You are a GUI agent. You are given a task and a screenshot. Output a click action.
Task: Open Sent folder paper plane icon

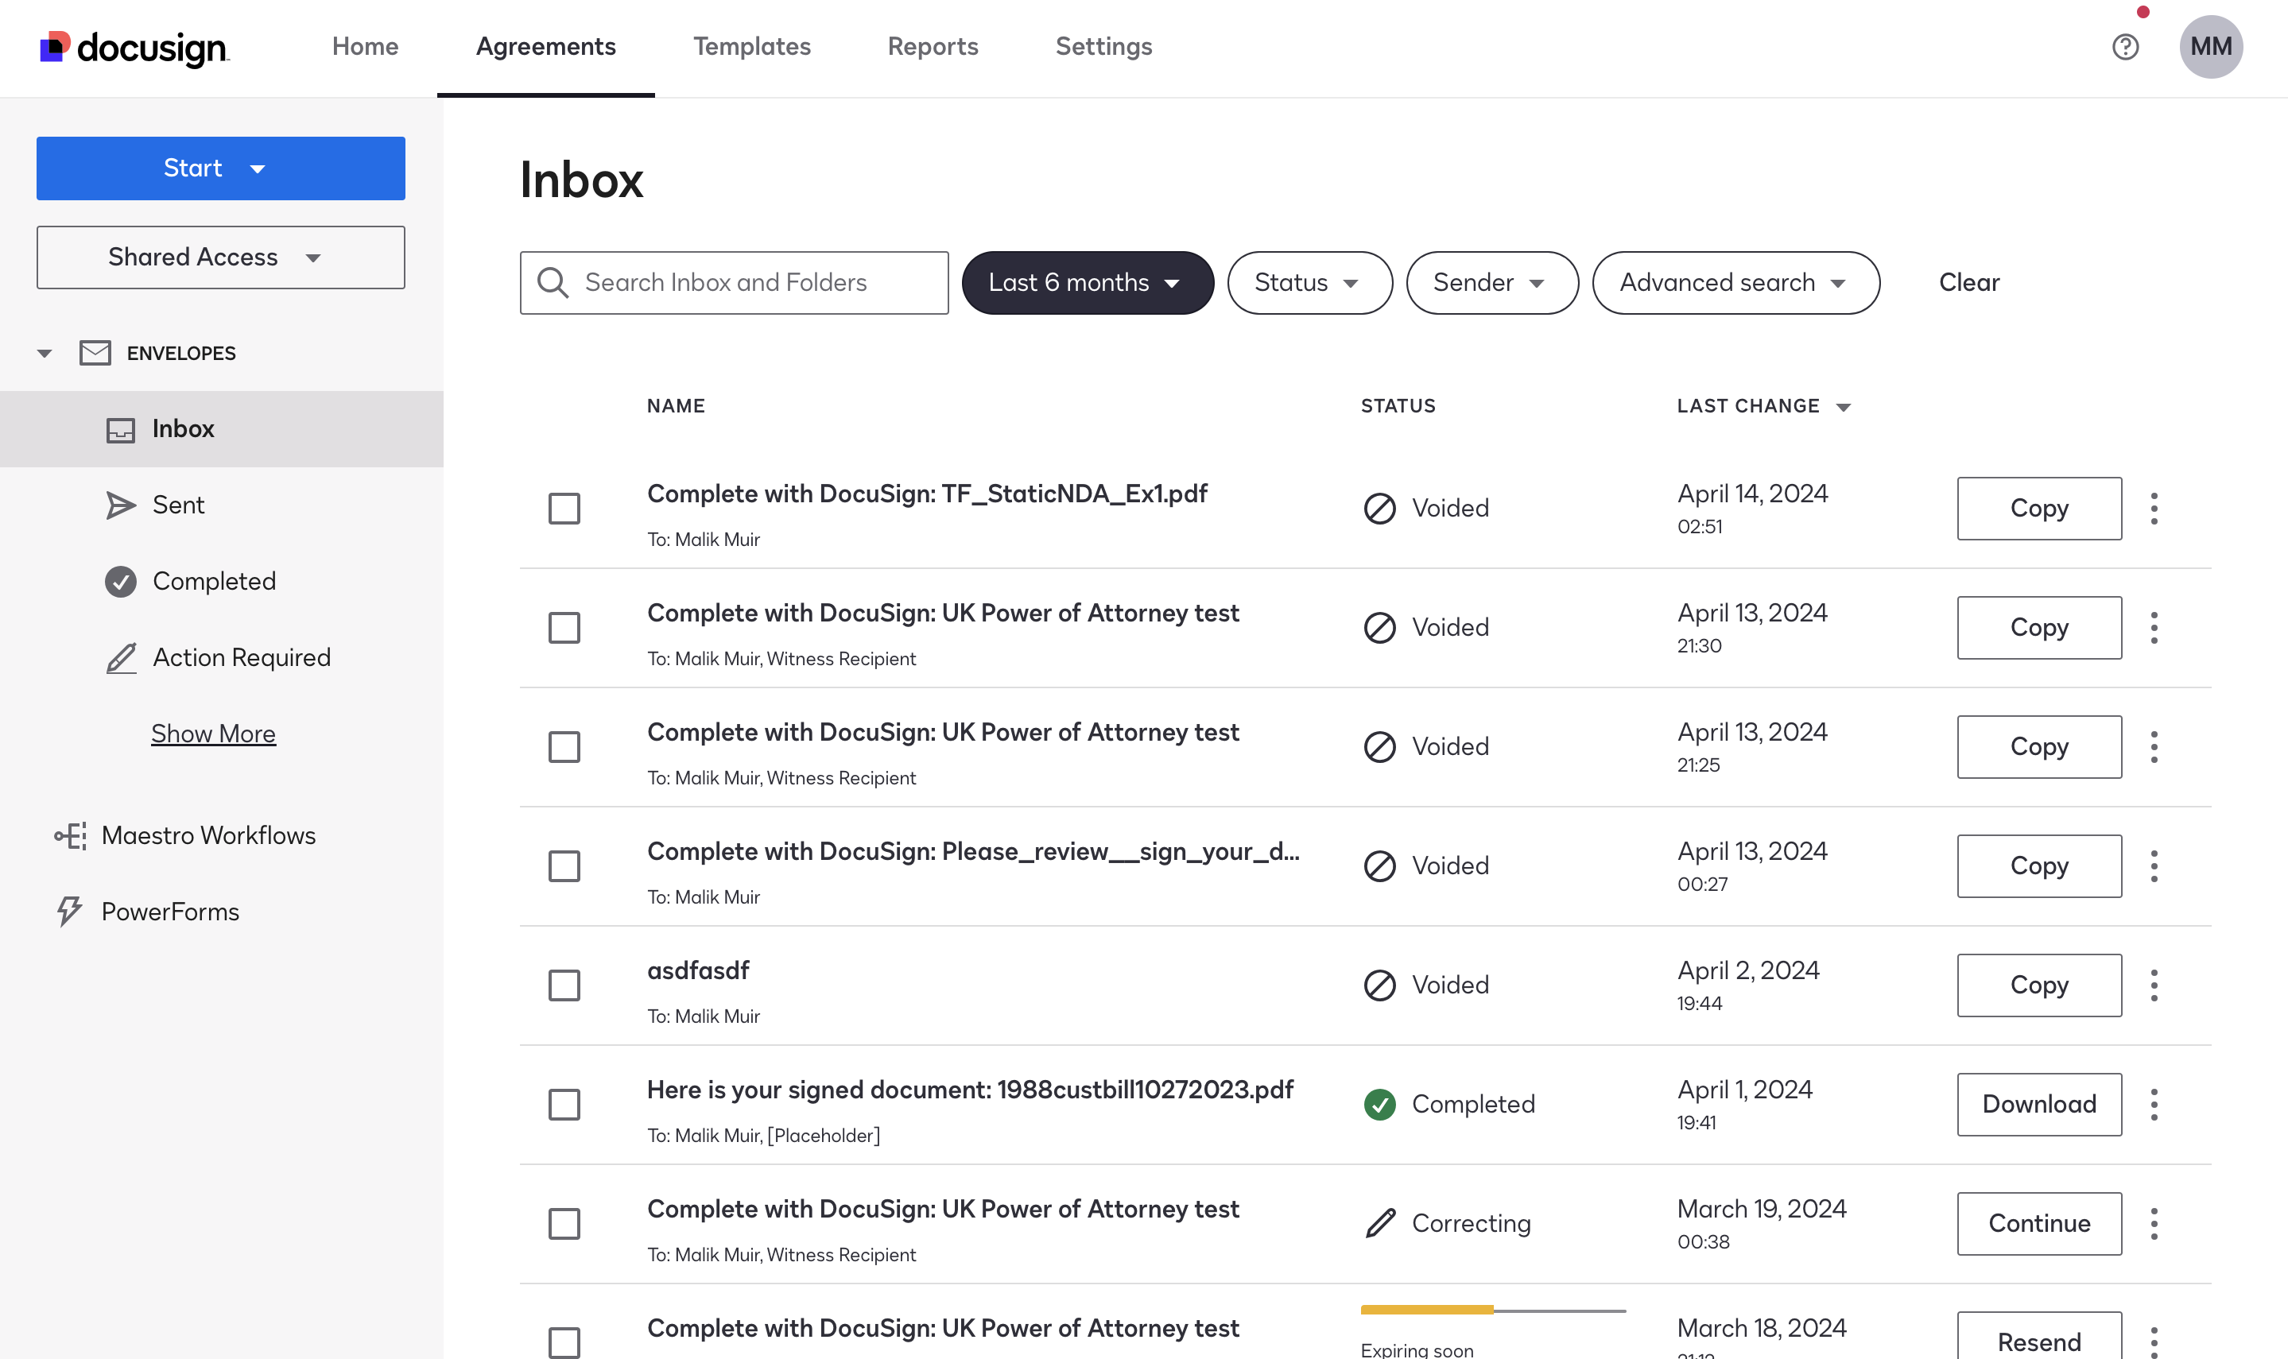pos(120,505)
